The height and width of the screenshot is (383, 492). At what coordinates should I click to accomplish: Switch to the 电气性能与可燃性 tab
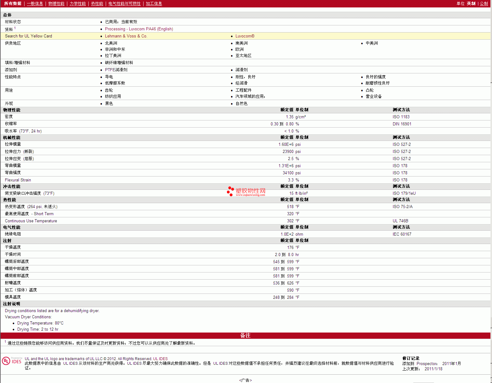[x=125, y=3]
